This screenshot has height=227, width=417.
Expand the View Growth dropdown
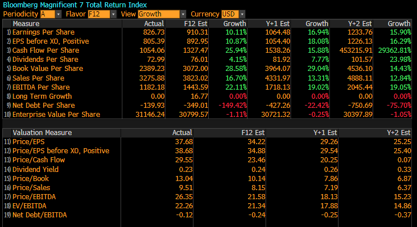tap(162, 14)
